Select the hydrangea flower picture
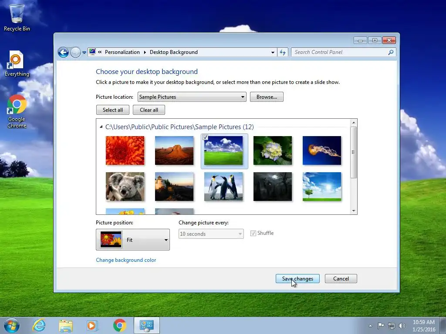 pyautogui.click(x=273, y=150)
